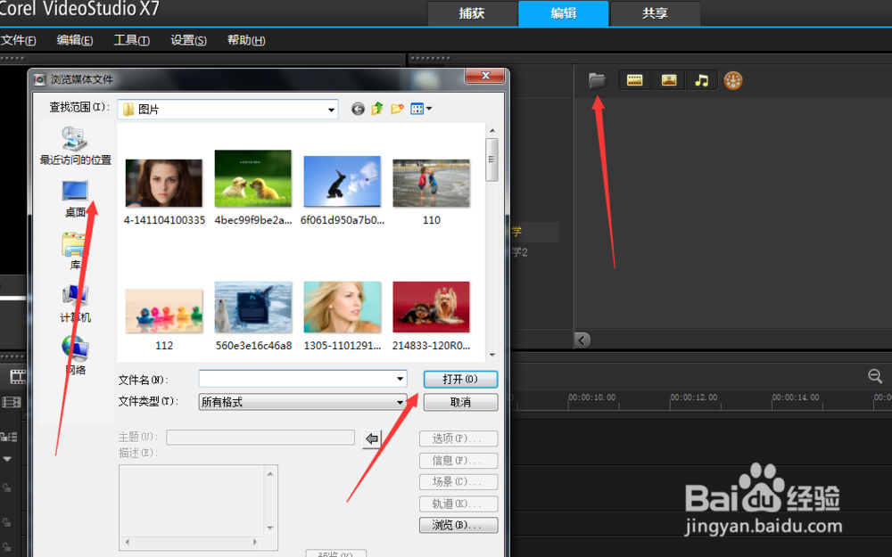Screen dimensions: 892x557
Task: Switch to timeline view icon
Action: tap(12, 403)
